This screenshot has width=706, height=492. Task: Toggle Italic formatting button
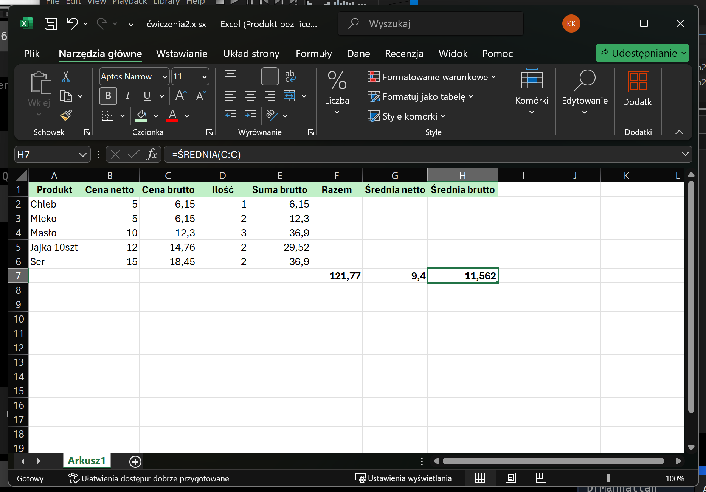tap(128, 96)
